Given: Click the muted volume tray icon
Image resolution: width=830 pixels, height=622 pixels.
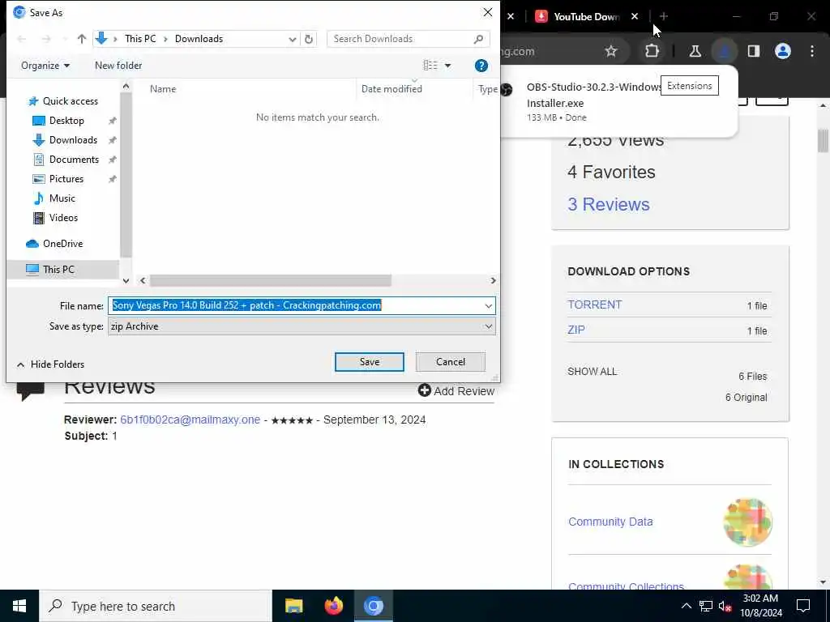Looking at the screenshot, I should 725,606.
